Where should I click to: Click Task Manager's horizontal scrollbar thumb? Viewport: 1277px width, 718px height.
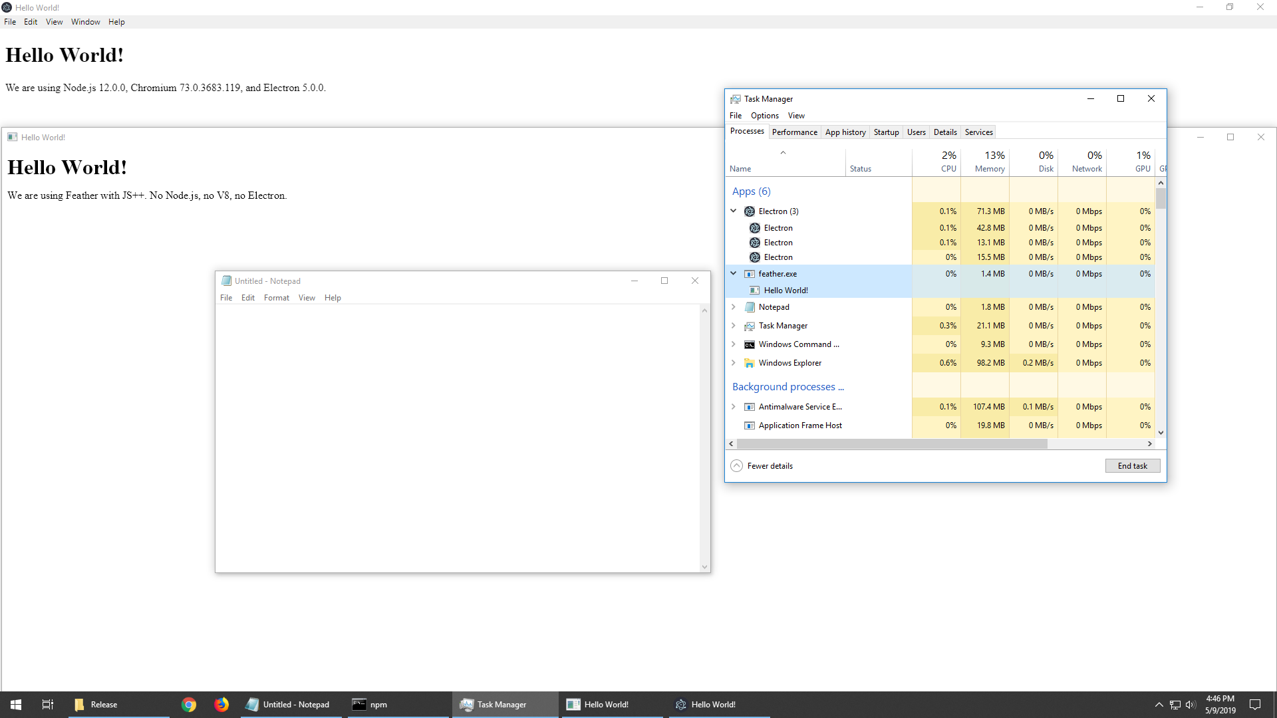pos(891,444)
